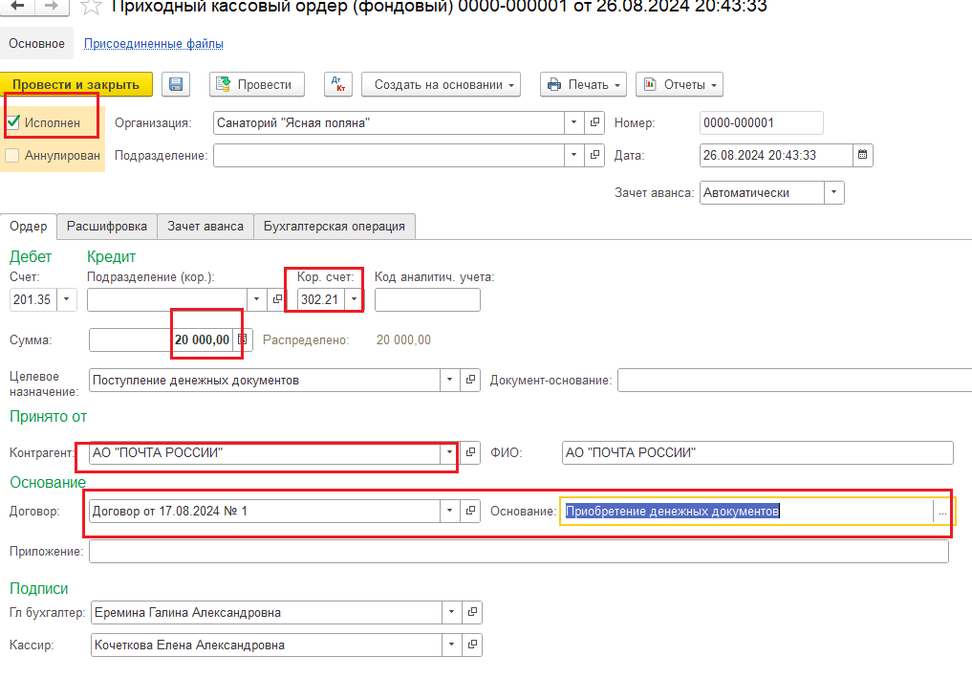Screen dimensions: 972x700
Task: Click the Сумма amount field
Action: click(162, 339)
